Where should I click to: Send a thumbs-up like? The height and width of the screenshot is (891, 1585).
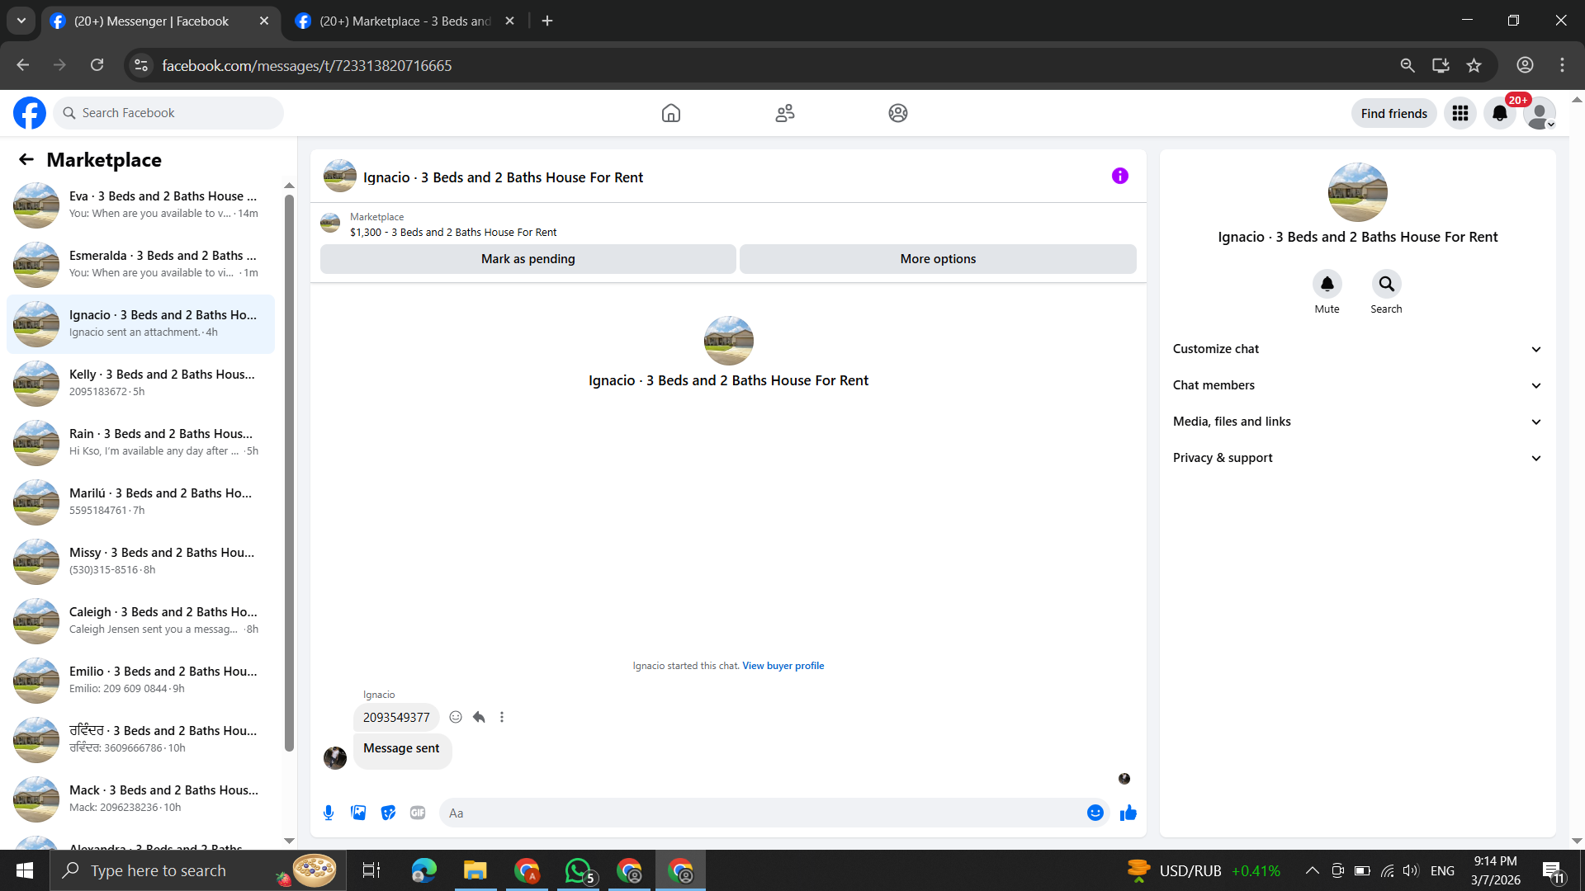point(1128,813)
